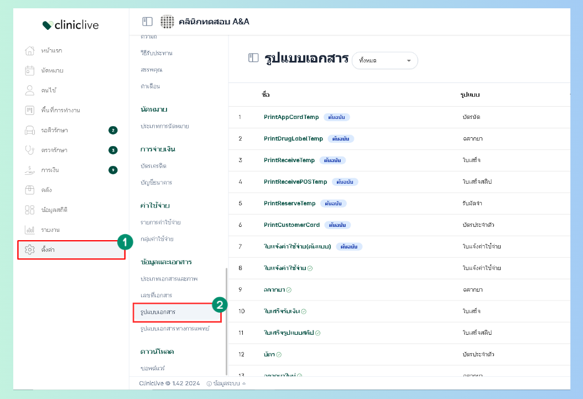This screenshot has width=583, height=399.
Task: Select รูปแบบเอกสาร in settings submenu
Action: pyautogui.click(x=158, y=312)
